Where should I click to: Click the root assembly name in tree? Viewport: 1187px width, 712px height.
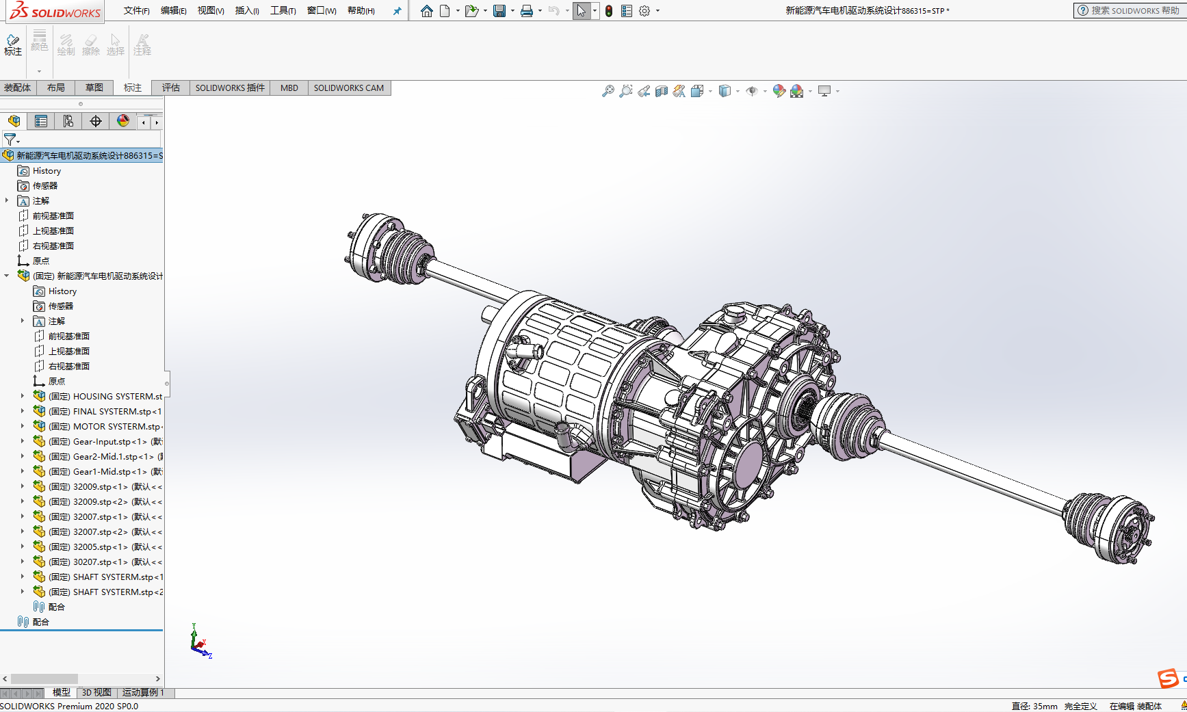pos(90,155)
